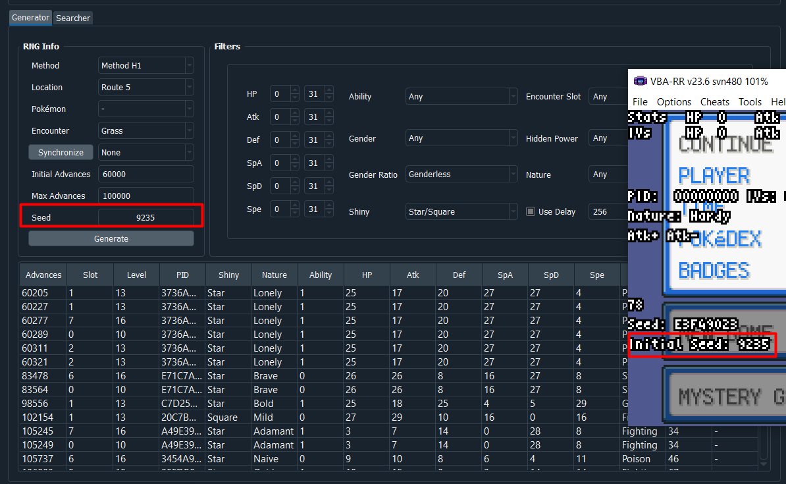Click the Atk maximum IV spinbox

319,117
